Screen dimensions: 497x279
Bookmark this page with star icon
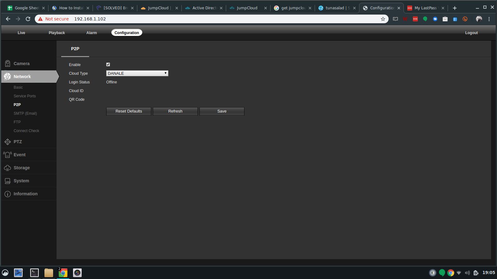pyautogui.click(x=383, y=19)
